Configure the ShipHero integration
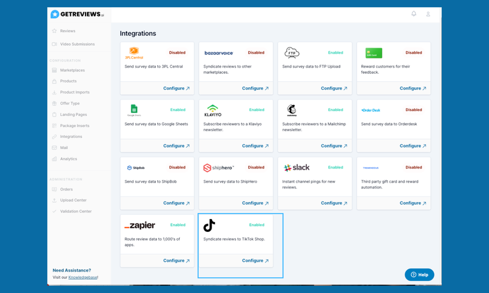The image size is (489, 293). 256,203
